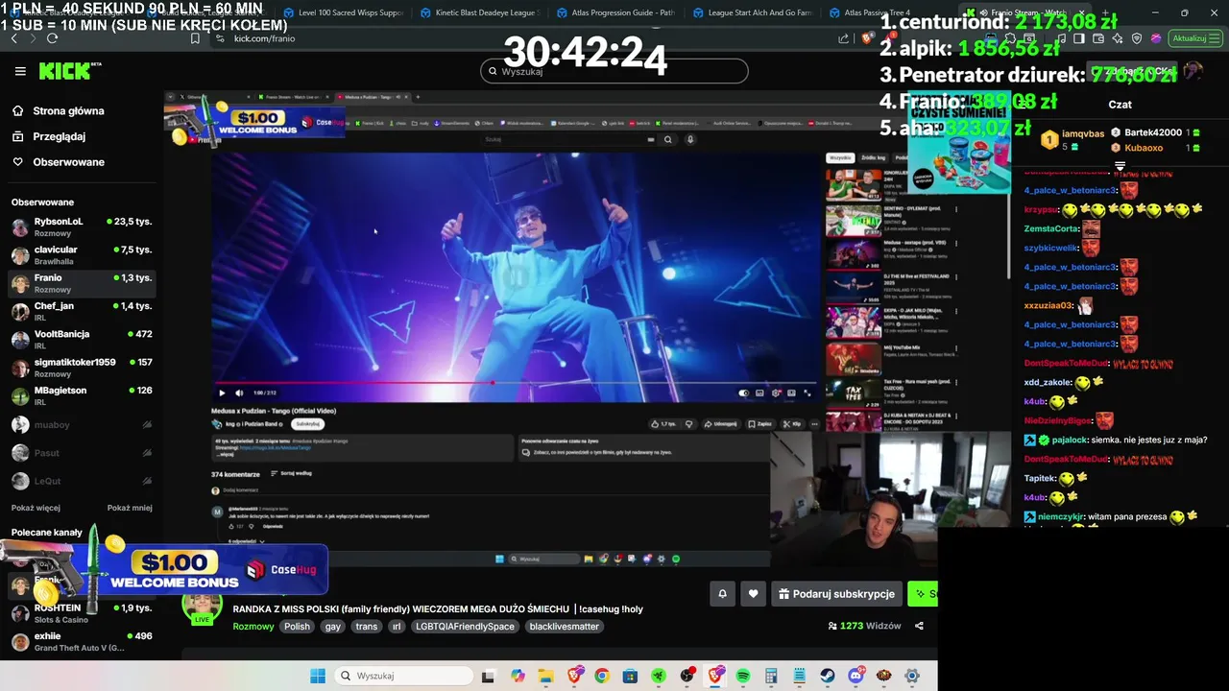Image resolution: width=1229 pixels, height=691 pixels.
Task: Click the share icon next to the viewer count
Action: click(919, 626)
